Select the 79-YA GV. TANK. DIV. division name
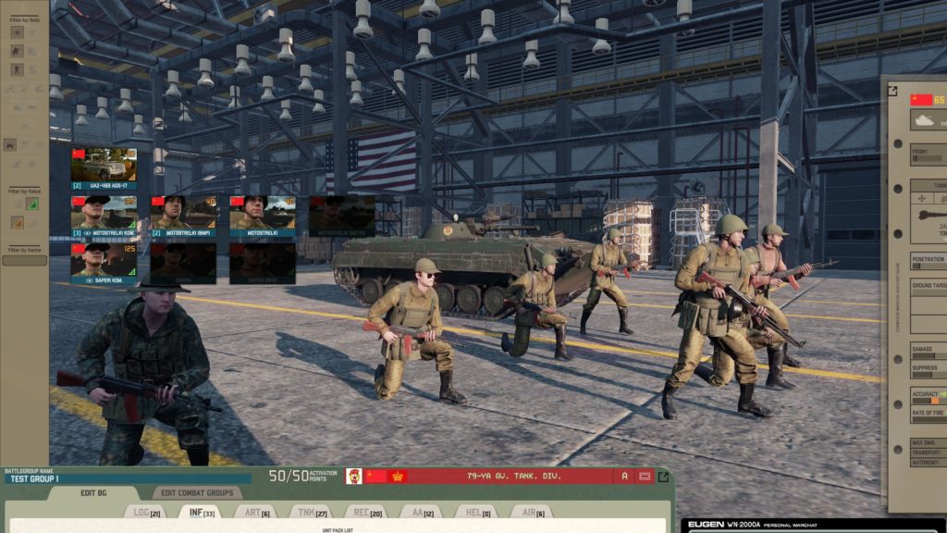The width and height of the screenshot is (947, 533). pyautogui.click(x=513, y=477)
